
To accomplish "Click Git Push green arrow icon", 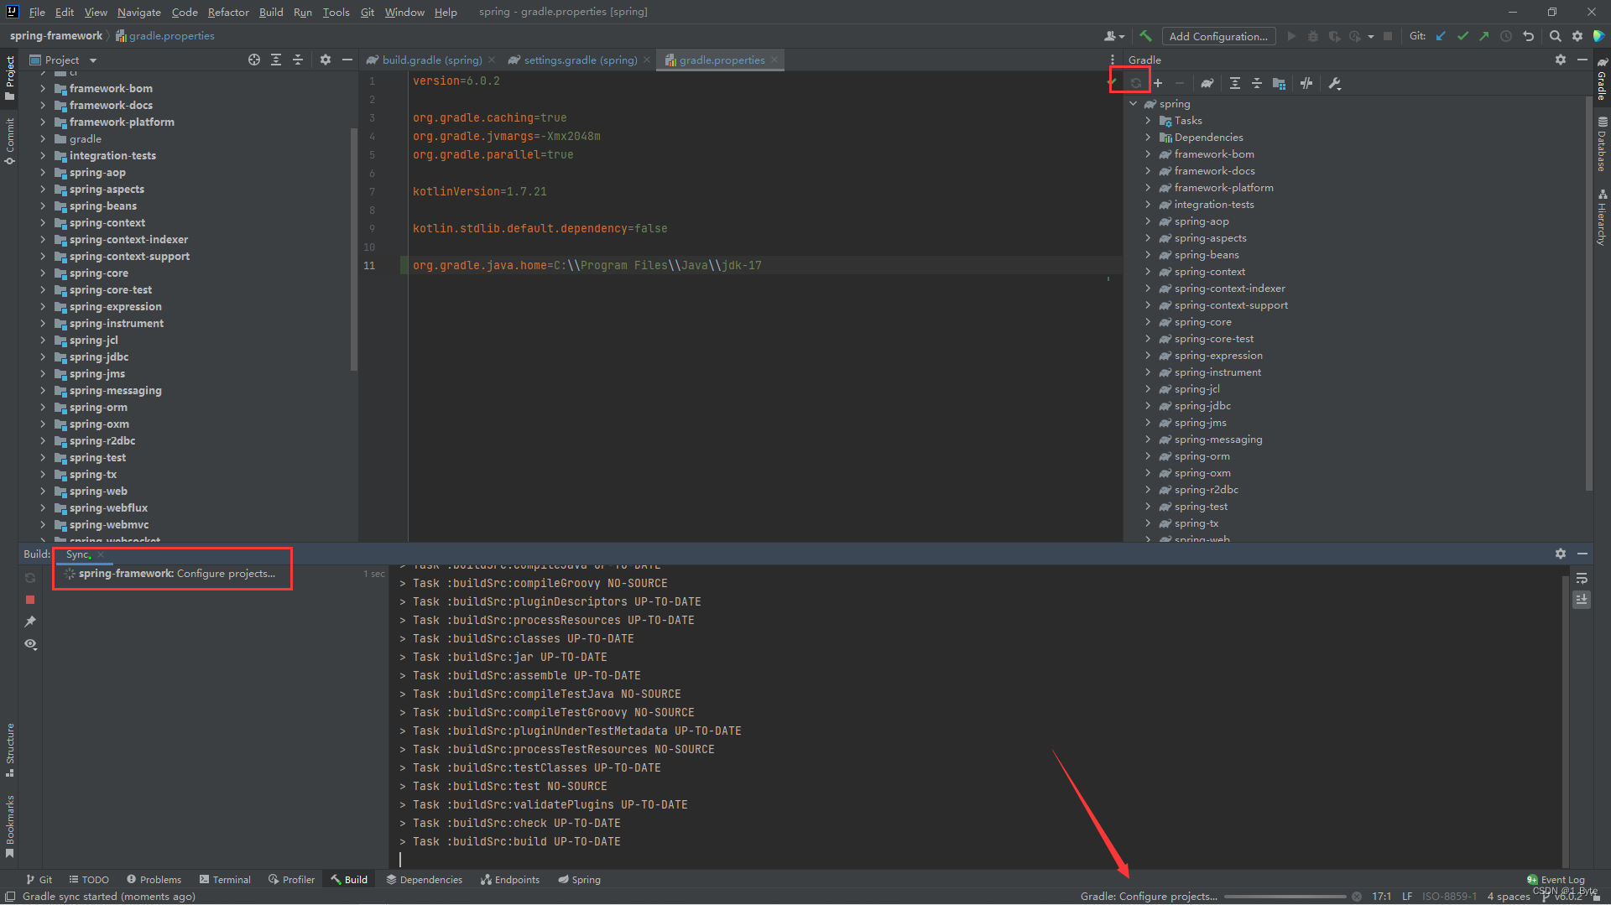I will [x=1484, y=36].
